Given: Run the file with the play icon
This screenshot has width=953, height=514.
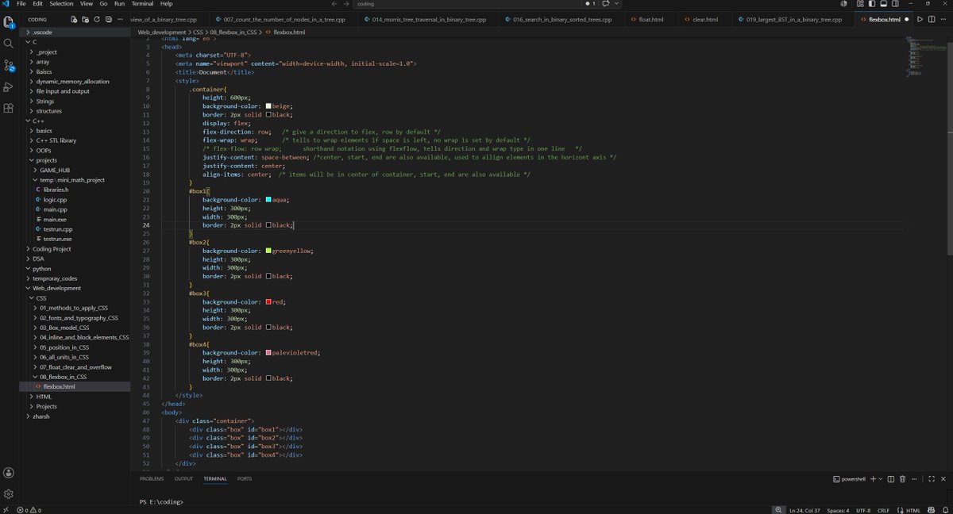Looking at the screenshot, I should pyautogui.click(x=920, y=19).
